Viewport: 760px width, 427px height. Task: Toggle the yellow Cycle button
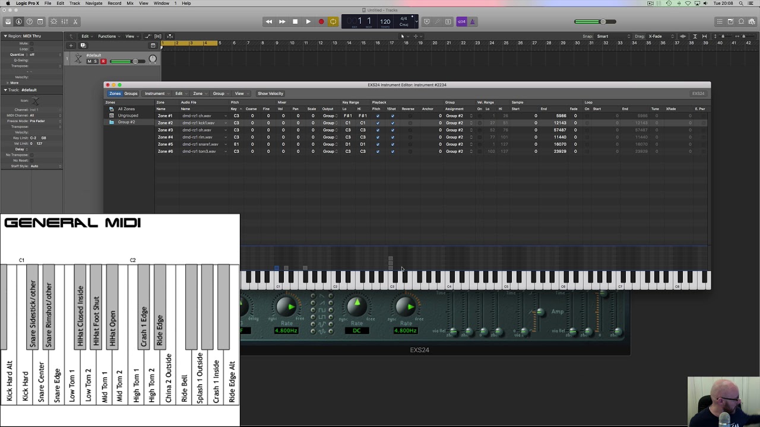333,22
